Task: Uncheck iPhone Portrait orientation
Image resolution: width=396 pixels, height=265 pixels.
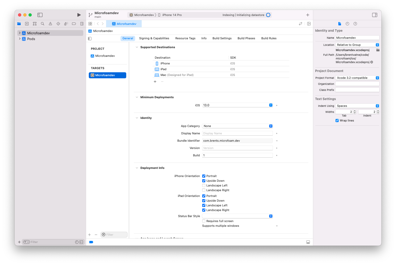Action: (x=204, y=176)
